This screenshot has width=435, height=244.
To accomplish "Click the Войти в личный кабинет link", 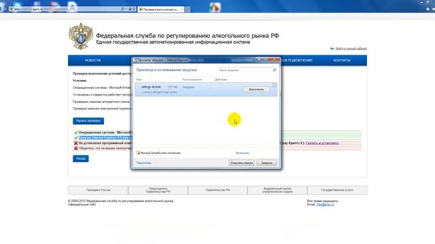I will coord(351,49).
